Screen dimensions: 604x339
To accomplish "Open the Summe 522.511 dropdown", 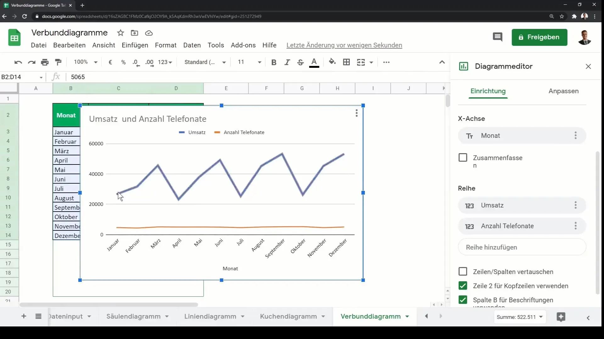I will click(x=520, y=317).
